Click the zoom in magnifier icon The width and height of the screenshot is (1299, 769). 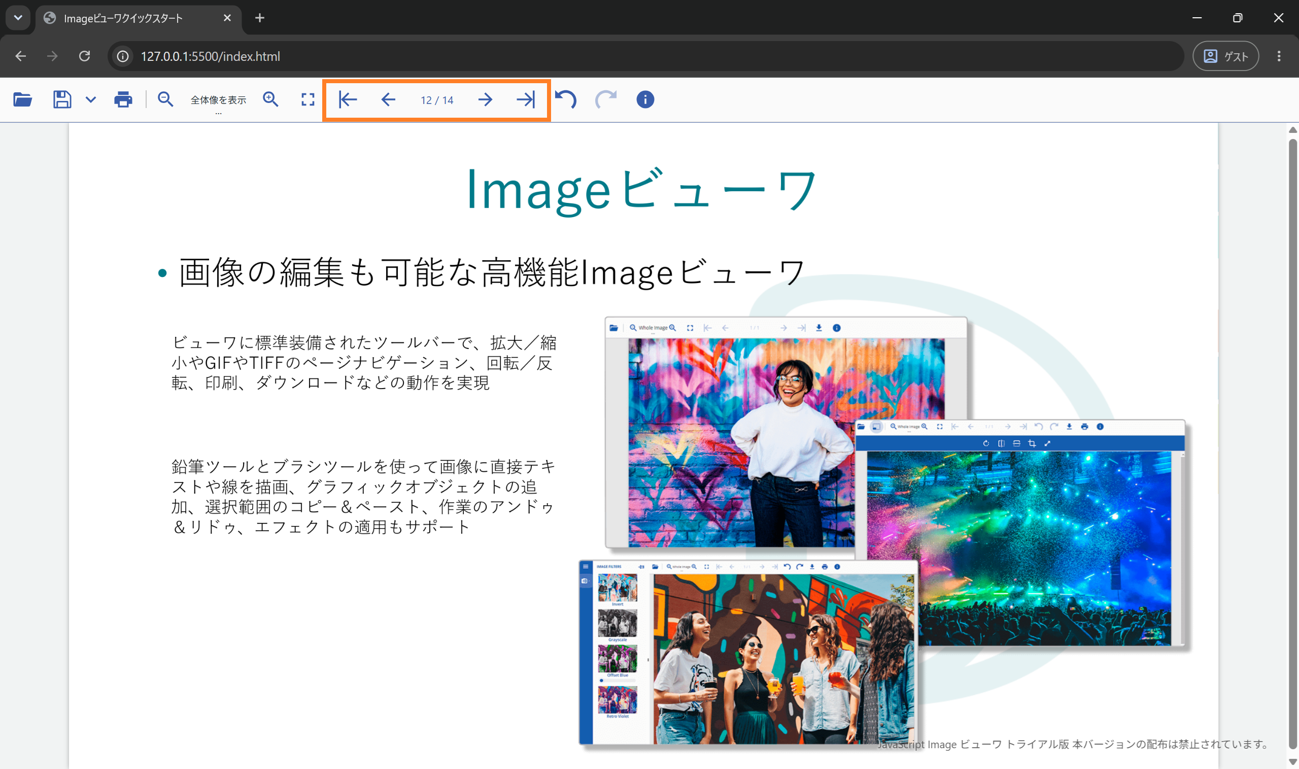[x=270, y=99]
